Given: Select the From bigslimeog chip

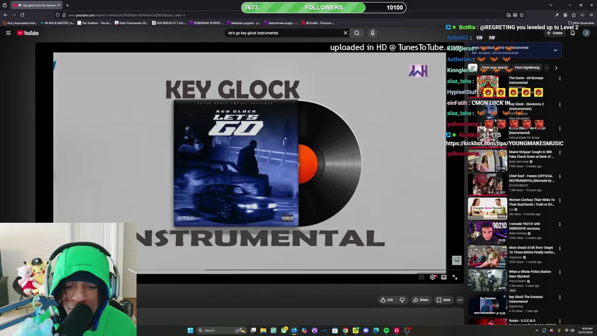Looking at the screenshot, I should tap(527, 67).
